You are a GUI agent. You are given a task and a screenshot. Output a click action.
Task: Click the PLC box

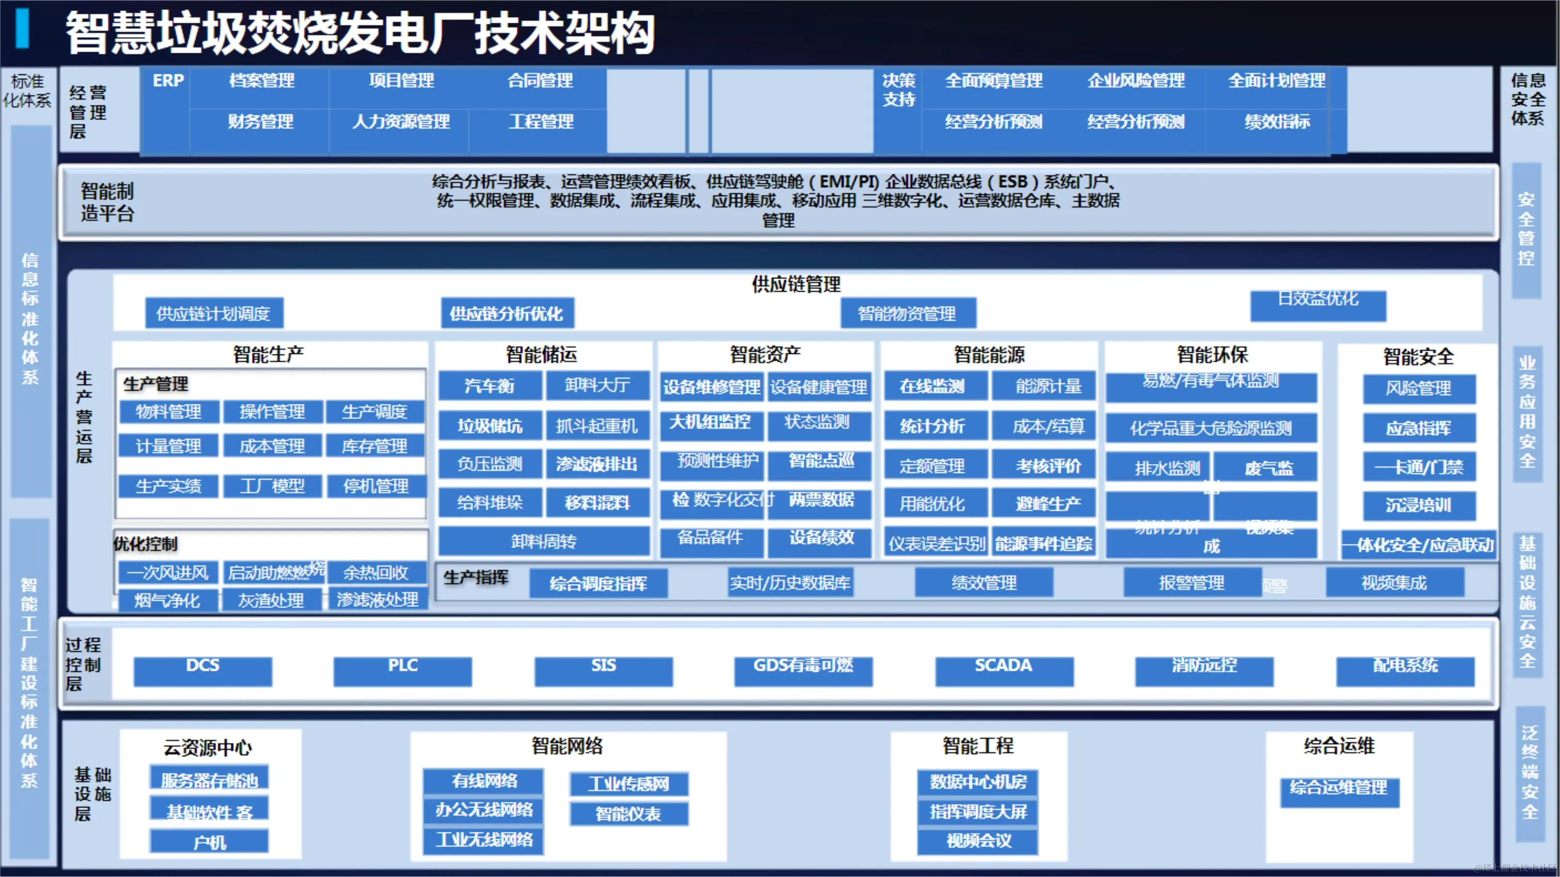[x=403, y=671]
